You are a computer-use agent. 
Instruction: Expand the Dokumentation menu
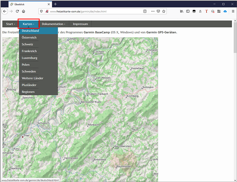pyautogui.click(x=54, y=24)
